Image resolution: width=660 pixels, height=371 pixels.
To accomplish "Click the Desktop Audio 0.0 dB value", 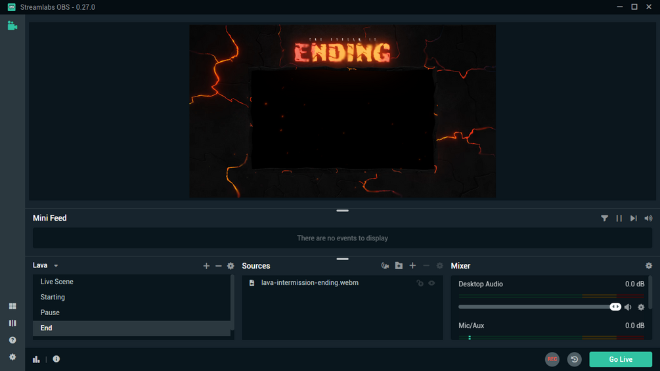I will [x=634, y=284].
